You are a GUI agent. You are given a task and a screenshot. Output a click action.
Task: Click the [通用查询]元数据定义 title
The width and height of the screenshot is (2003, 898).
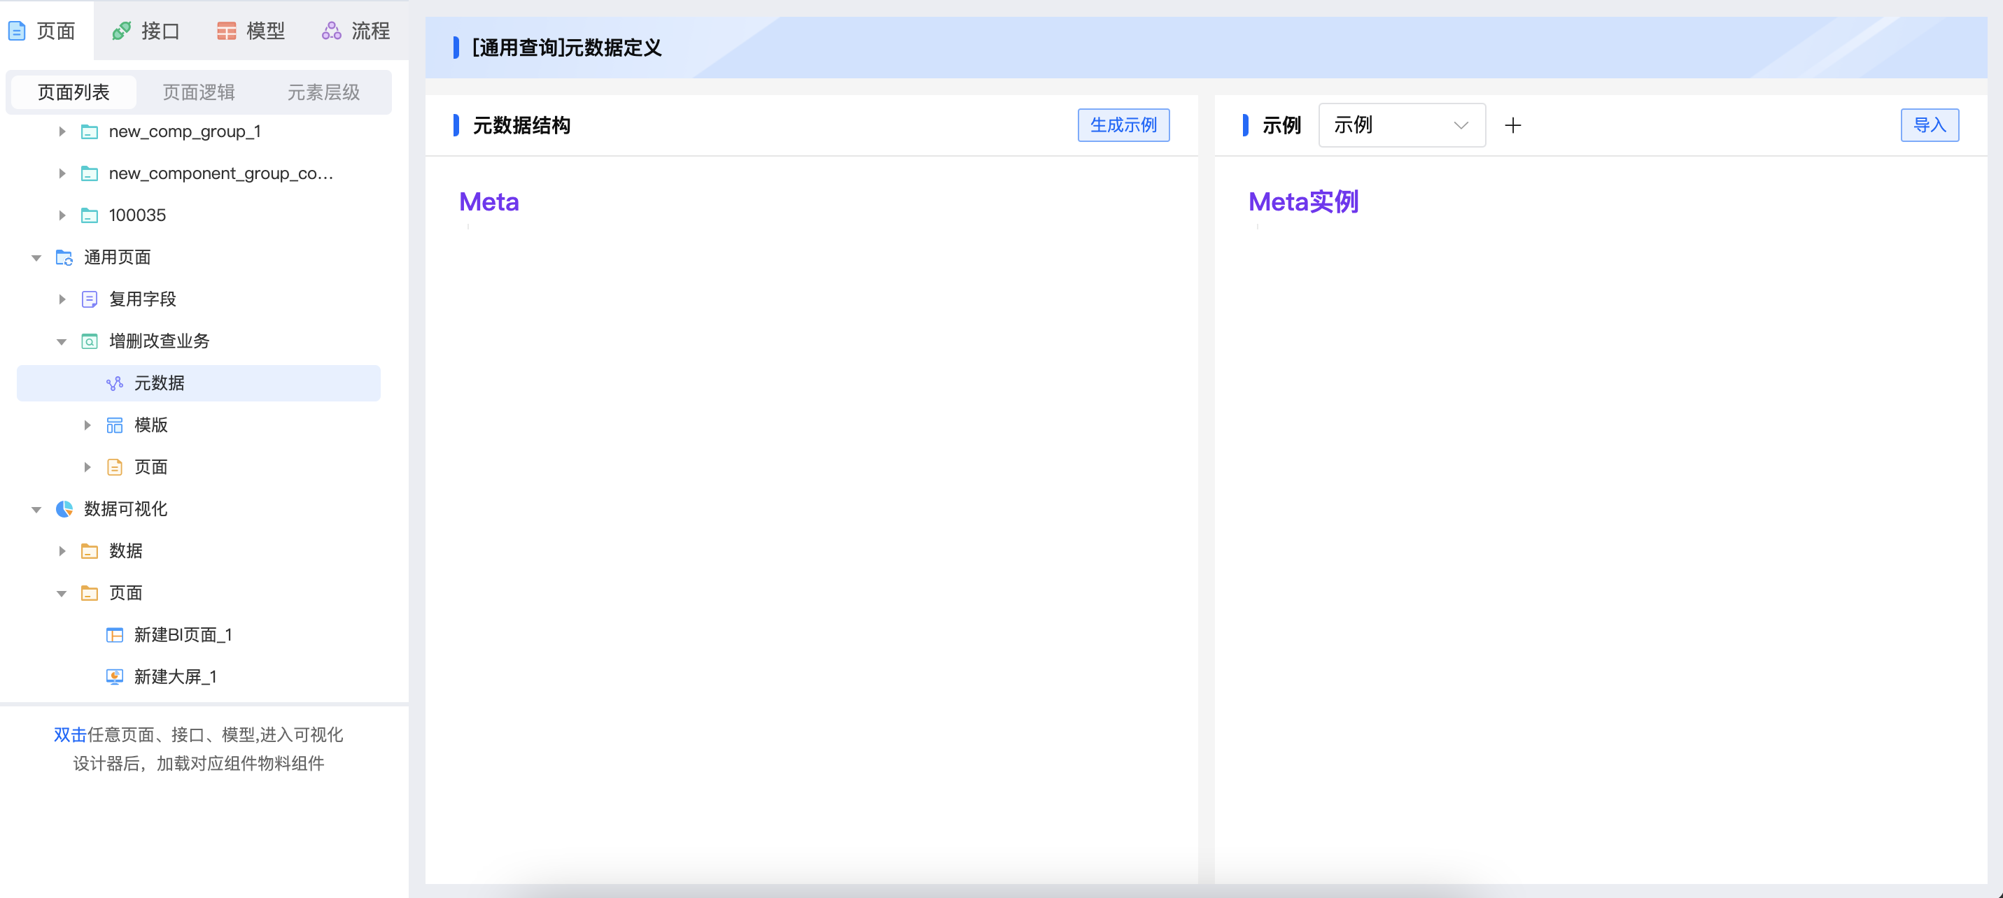(x=567, y=48)
